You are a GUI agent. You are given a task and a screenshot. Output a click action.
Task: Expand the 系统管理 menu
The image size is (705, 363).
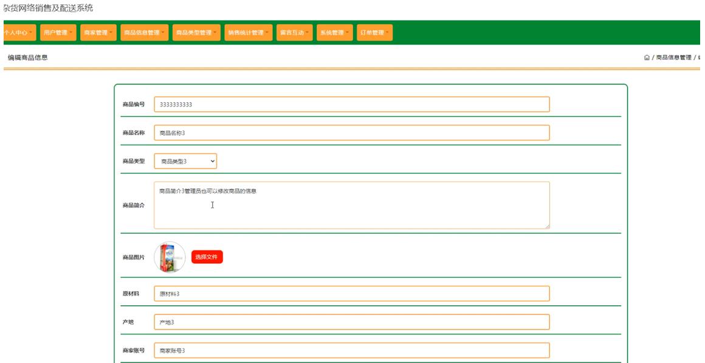334,32
